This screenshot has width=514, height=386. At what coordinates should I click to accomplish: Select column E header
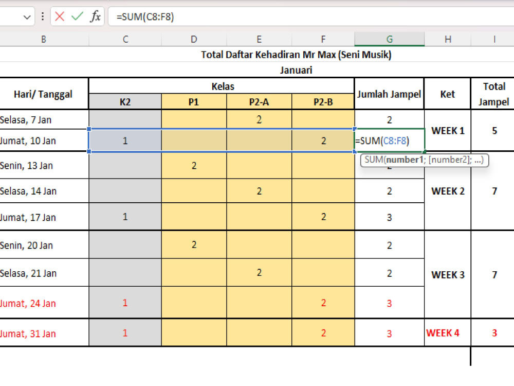click(x=259, y=40)
